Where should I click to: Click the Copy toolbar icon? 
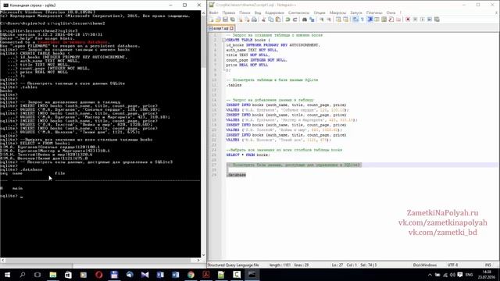(271, 20)
